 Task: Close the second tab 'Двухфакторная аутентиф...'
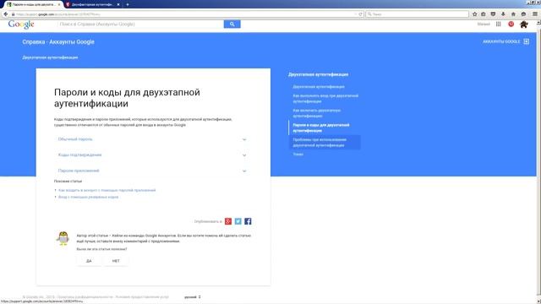coord(118,4)
